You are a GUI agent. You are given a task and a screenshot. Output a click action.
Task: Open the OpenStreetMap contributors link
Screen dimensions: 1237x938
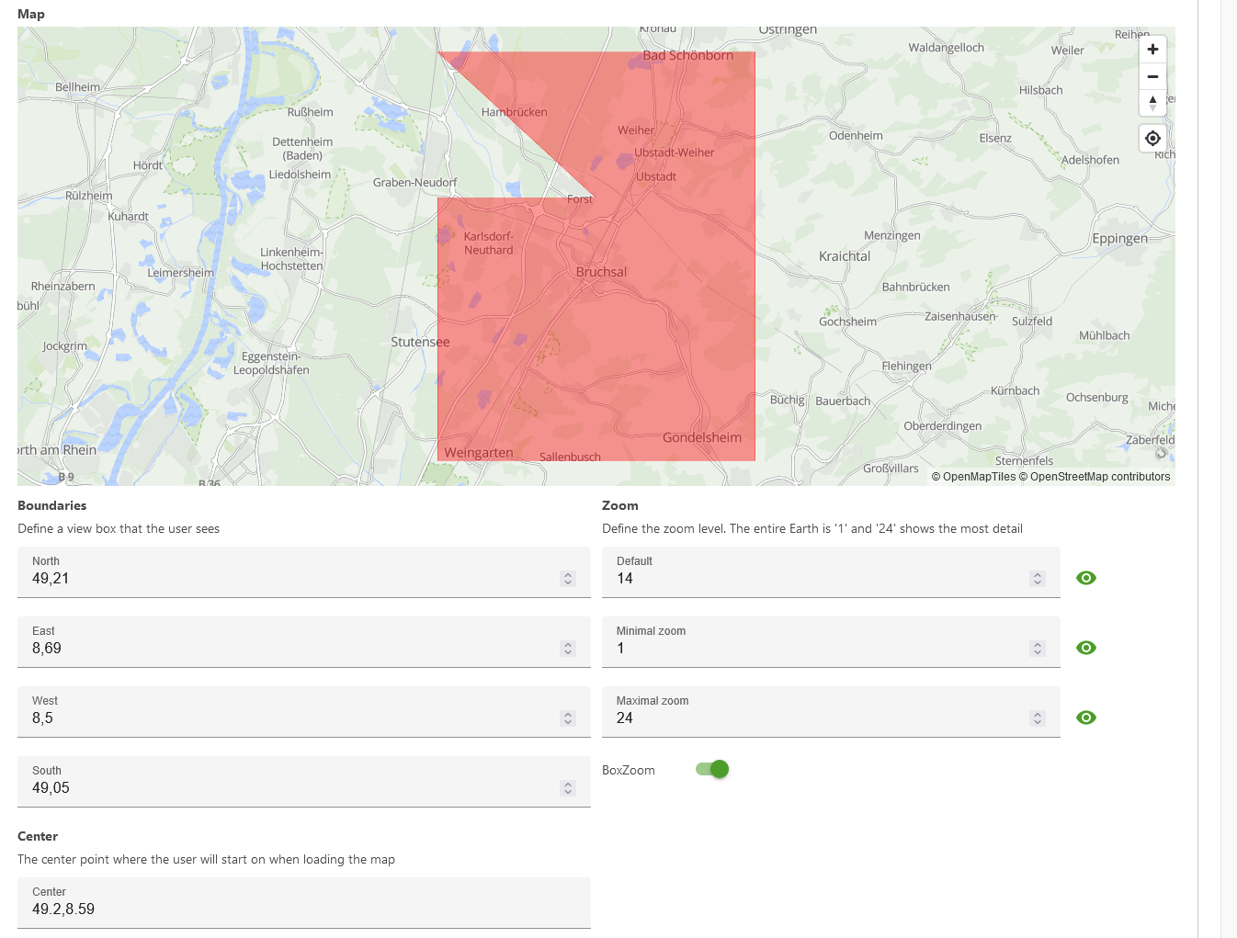click(x=1096, y=477)
